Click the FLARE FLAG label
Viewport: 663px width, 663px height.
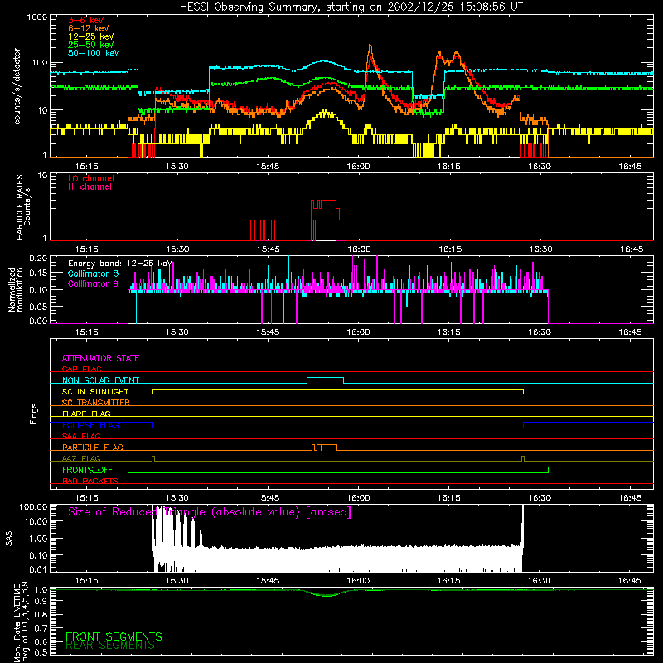[86, 414]
